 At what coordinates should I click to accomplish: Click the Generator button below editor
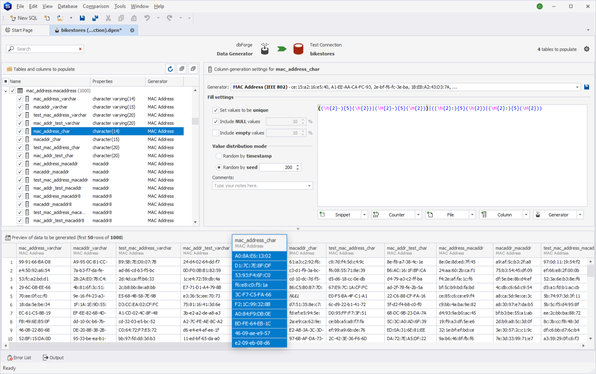coord(555,215)
